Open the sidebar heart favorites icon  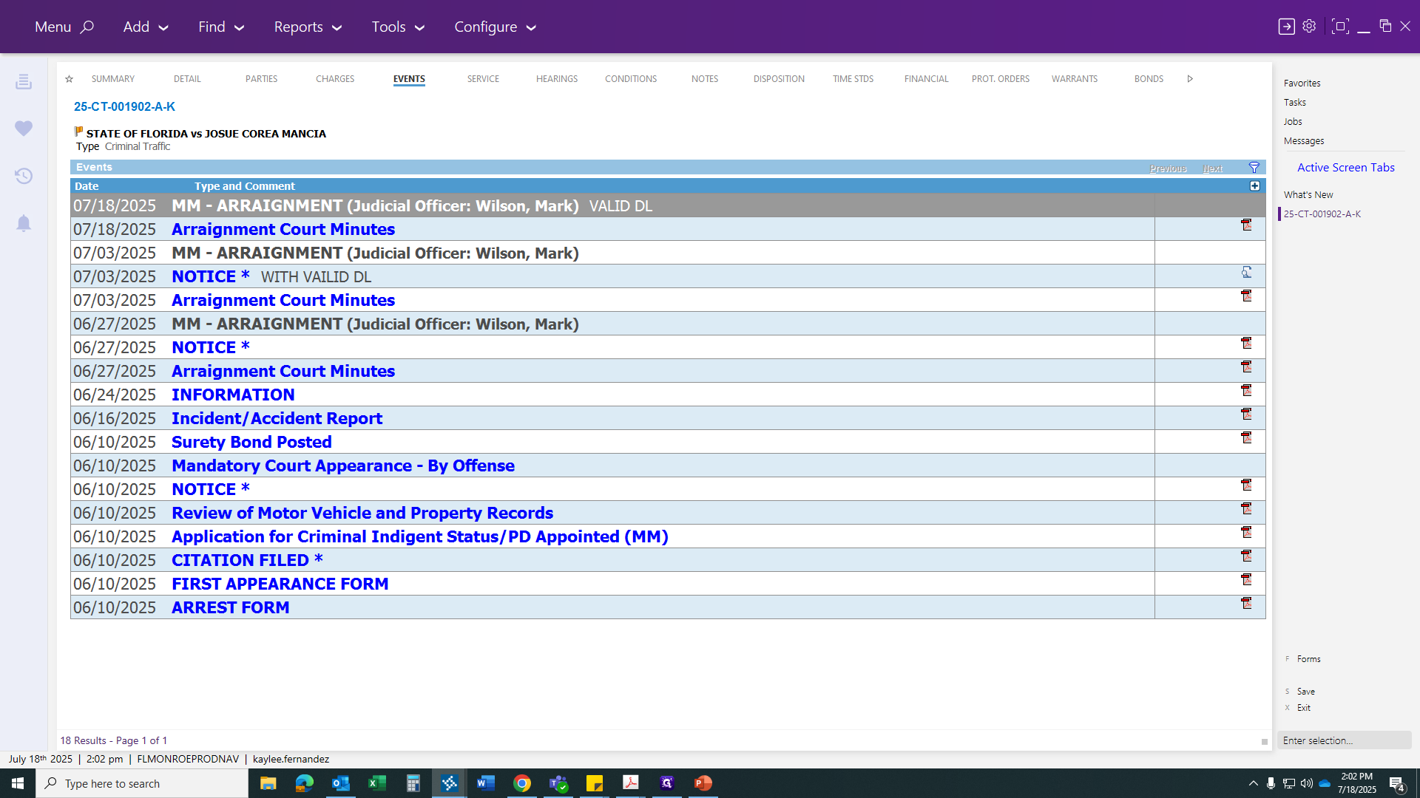pyautogui.click(x=24, y=129)
